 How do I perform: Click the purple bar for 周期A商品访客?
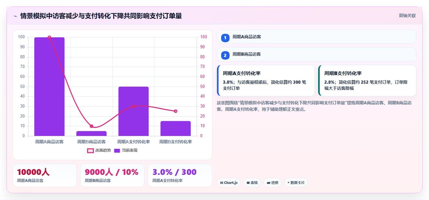[49, 87]
